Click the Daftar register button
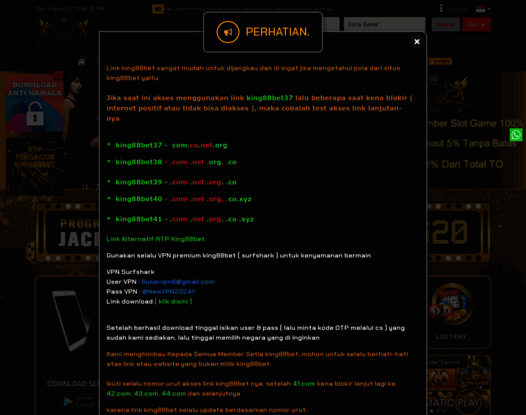The image size is (526, 415). coord(476,24)
